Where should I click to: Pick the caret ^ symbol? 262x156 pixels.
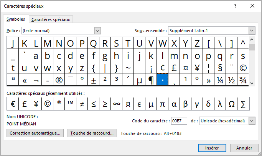pyautogui.click(x=243, y=43)
